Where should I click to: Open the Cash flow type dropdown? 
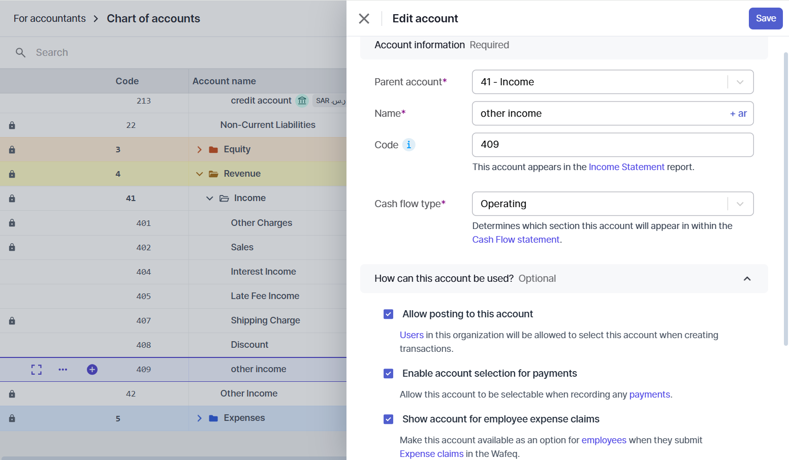(740, 204)
